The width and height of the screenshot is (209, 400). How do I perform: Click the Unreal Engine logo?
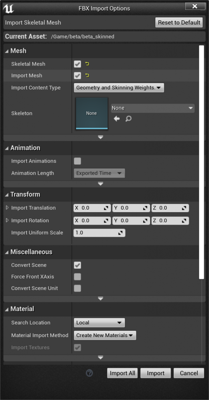(x=8, y=9)
